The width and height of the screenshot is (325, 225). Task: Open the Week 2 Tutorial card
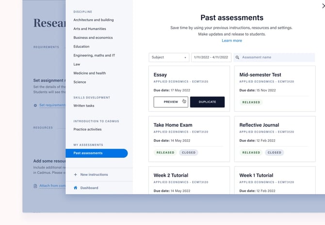[189, 180]
